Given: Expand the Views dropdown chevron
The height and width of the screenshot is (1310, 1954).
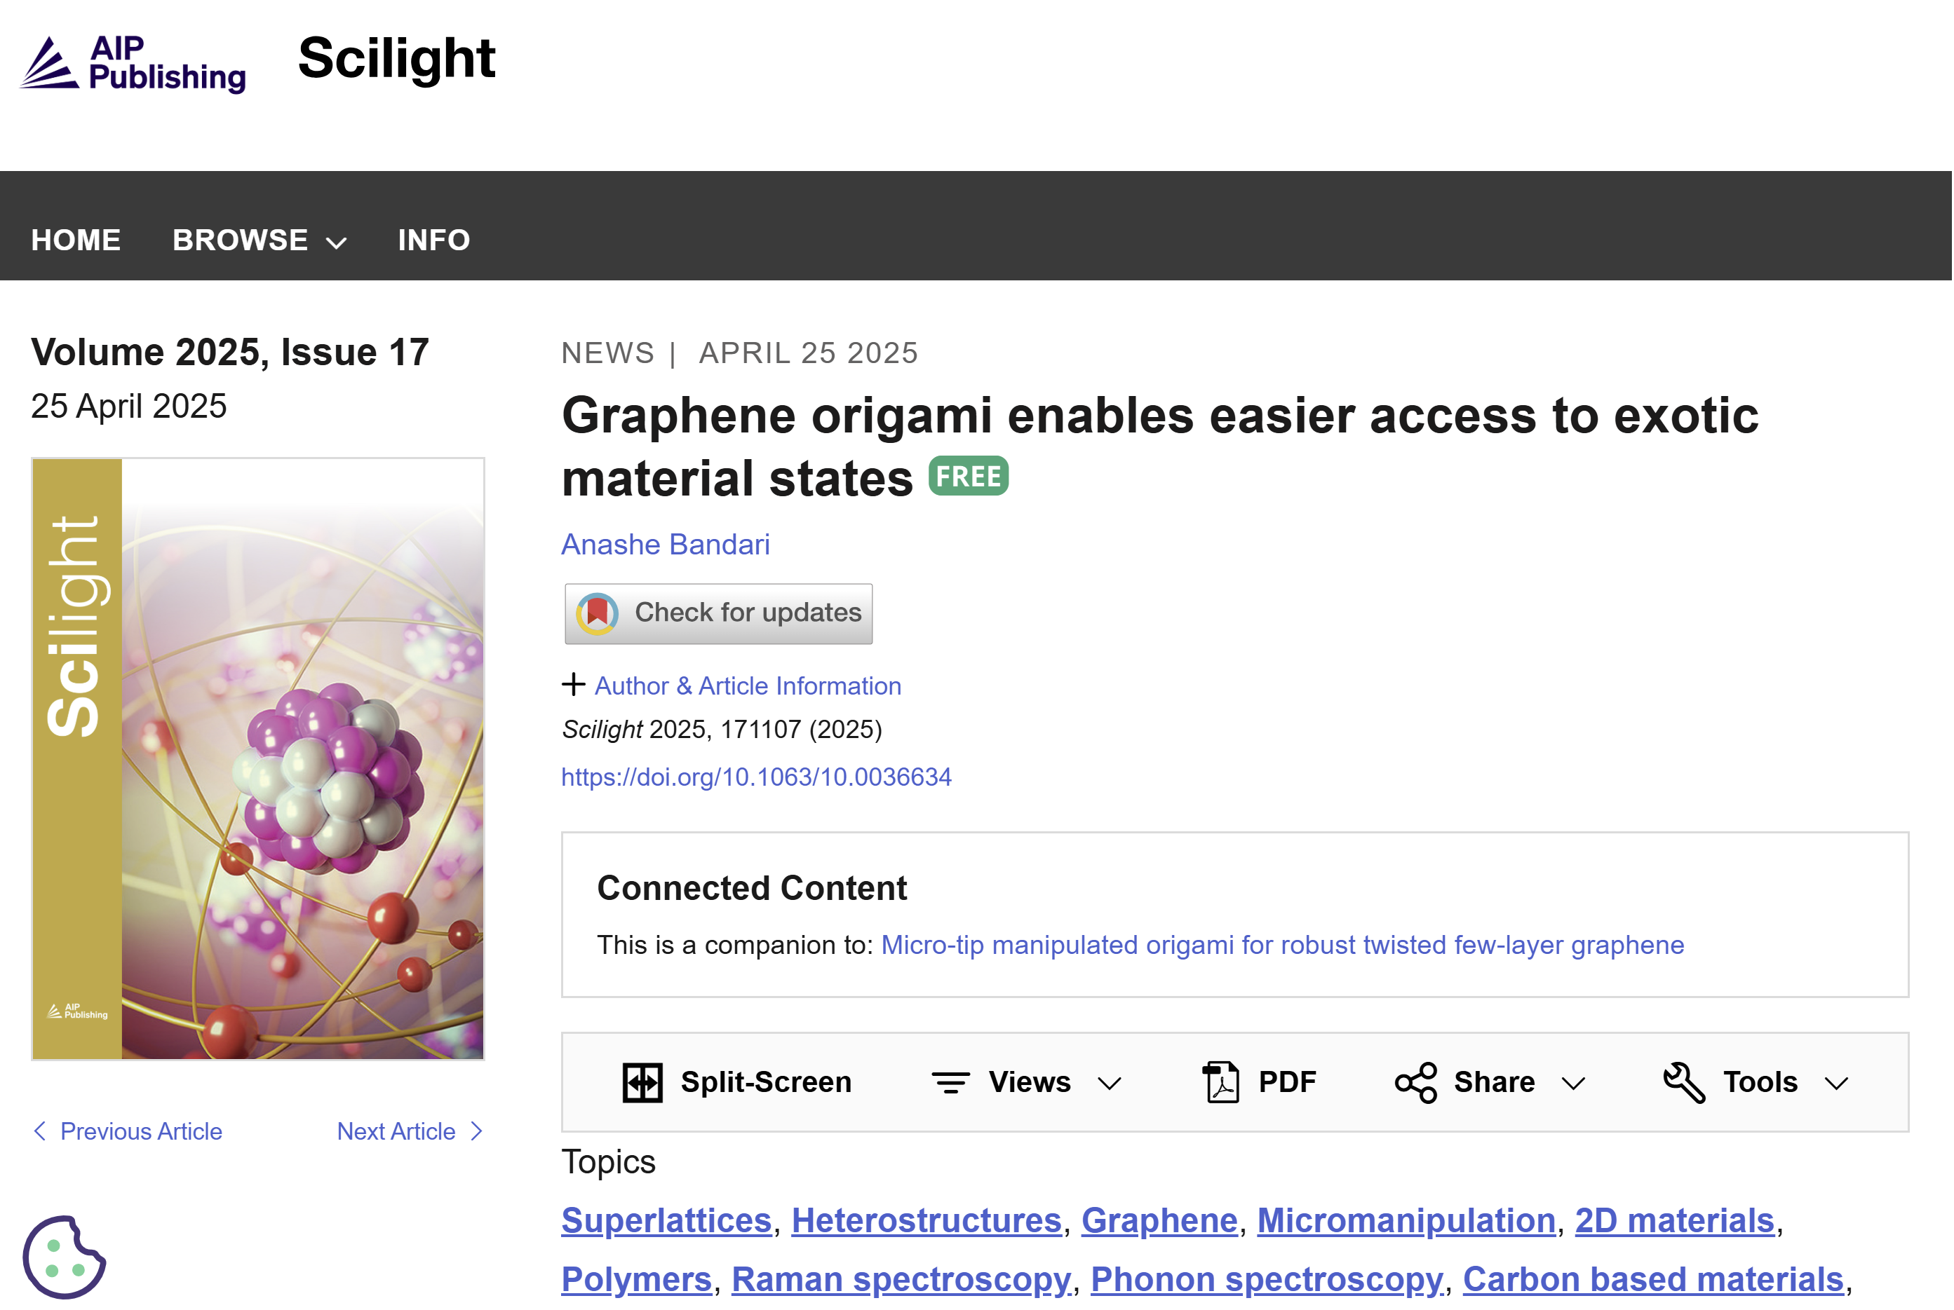Looking at the screenshot, I should tap(1109, 1084).
